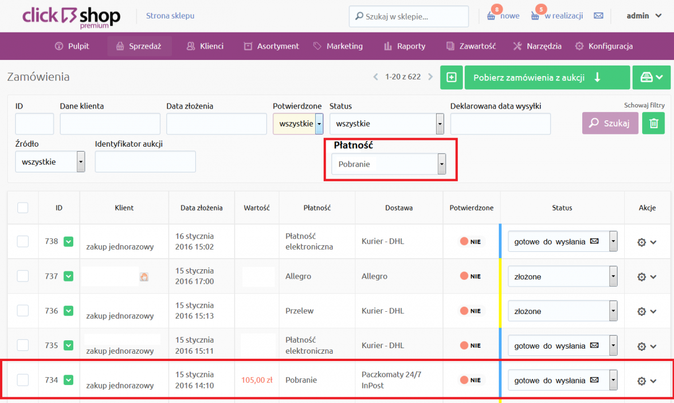Screen dimensions: 674x403
Task: Open the Źródło filter dropdown
Action: [50, 161]
